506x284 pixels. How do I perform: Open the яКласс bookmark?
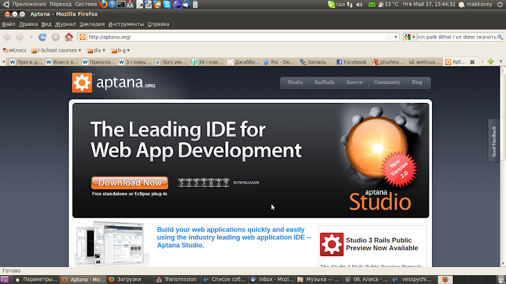[15, 50]
